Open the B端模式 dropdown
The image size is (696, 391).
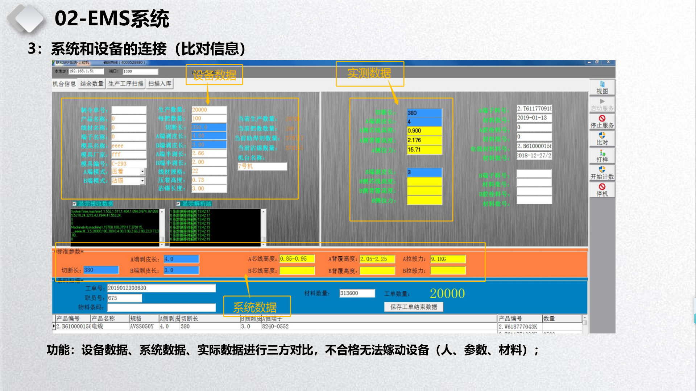142,181
